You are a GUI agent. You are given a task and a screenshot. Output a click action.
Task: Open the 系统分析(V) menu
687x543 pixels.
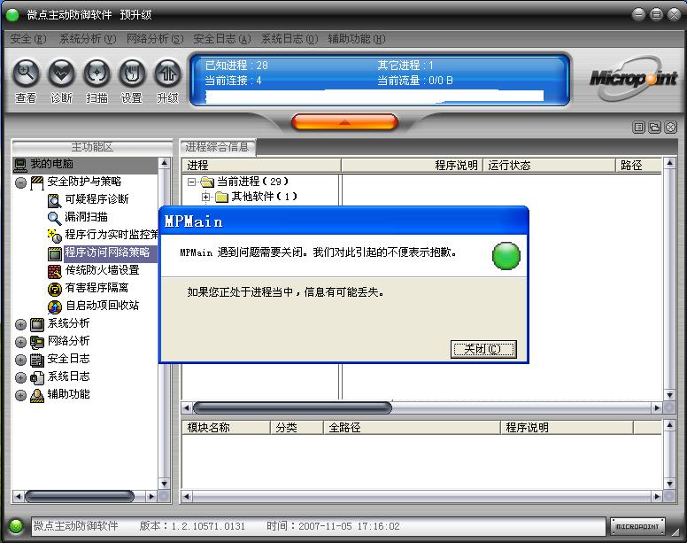point(88,39)
